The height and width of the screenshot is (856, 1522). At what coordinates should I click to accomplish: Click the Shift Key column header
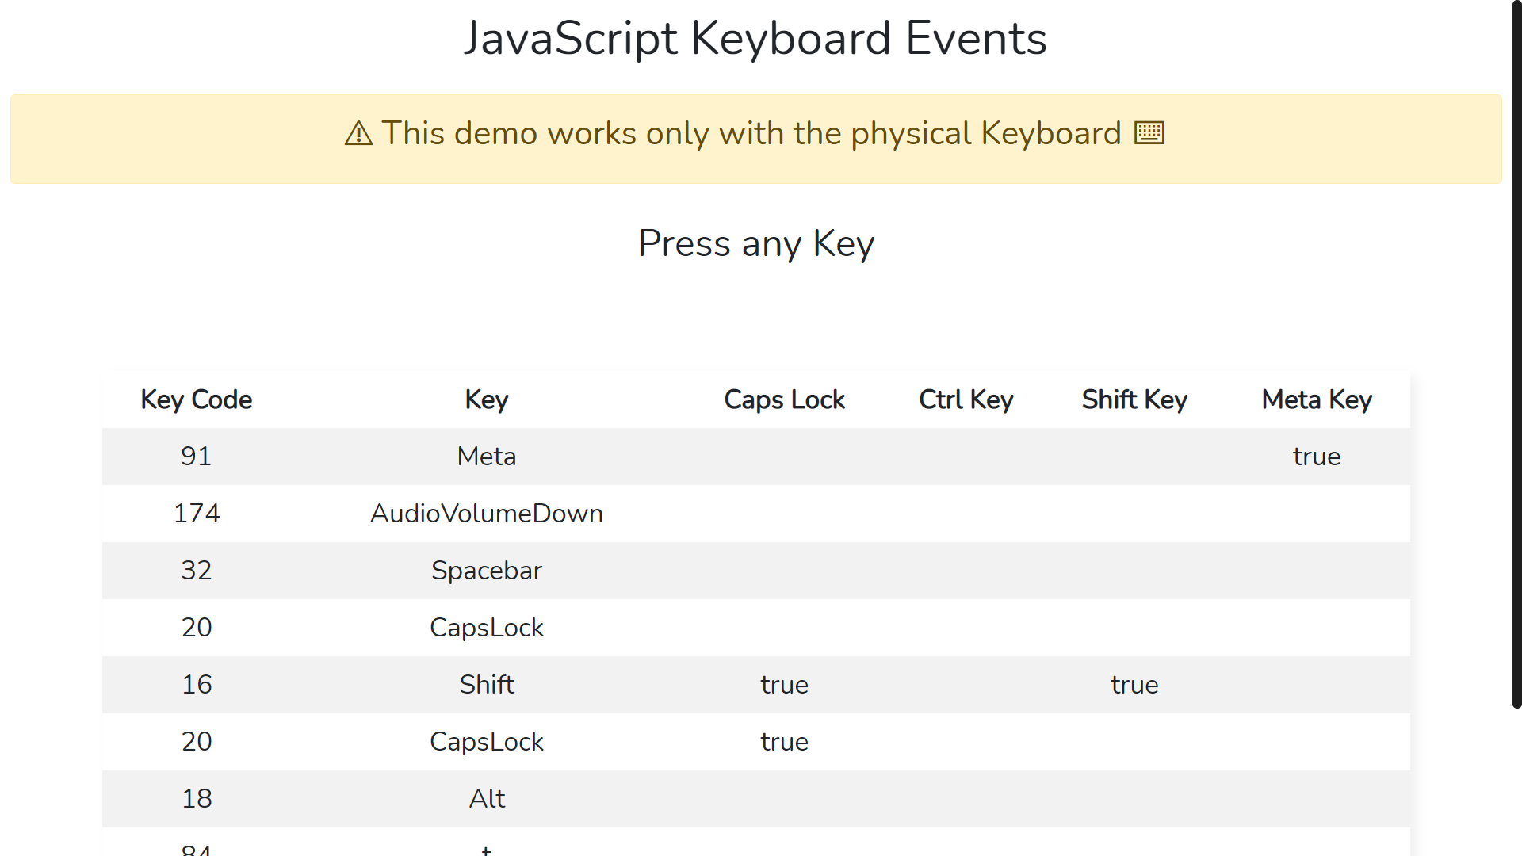pyautogui.click(x=1134, y=399)
